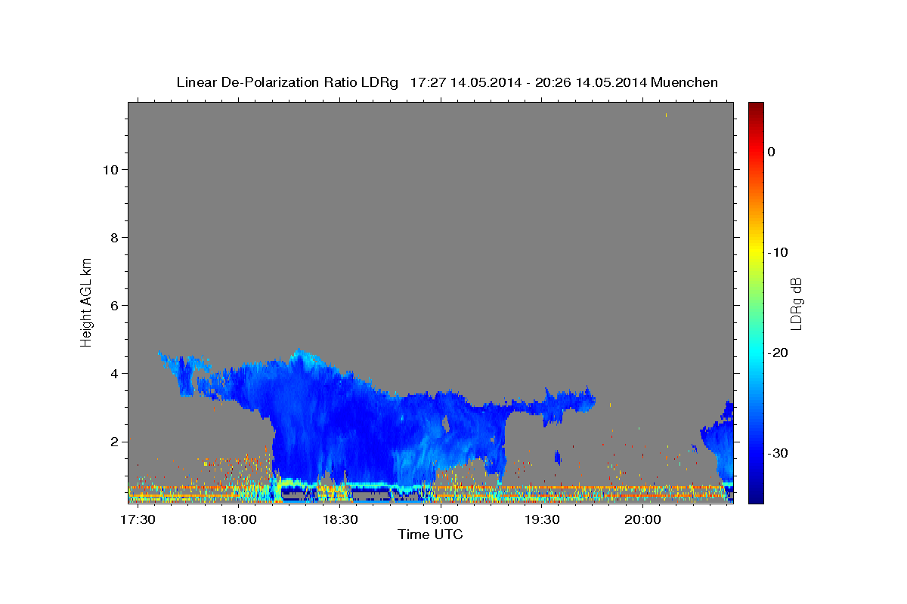This screenshot has height=604, width=907.
Task: Click the '19:30' time tick label
Action: point(542,520)
